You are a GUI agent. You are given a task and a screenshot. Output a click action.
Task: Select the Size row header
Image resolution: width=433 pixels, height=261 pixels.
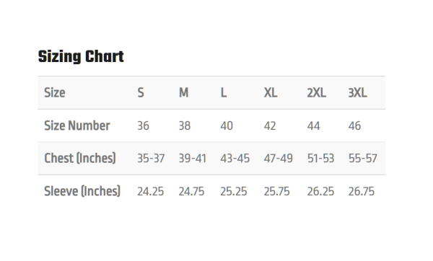55,93
